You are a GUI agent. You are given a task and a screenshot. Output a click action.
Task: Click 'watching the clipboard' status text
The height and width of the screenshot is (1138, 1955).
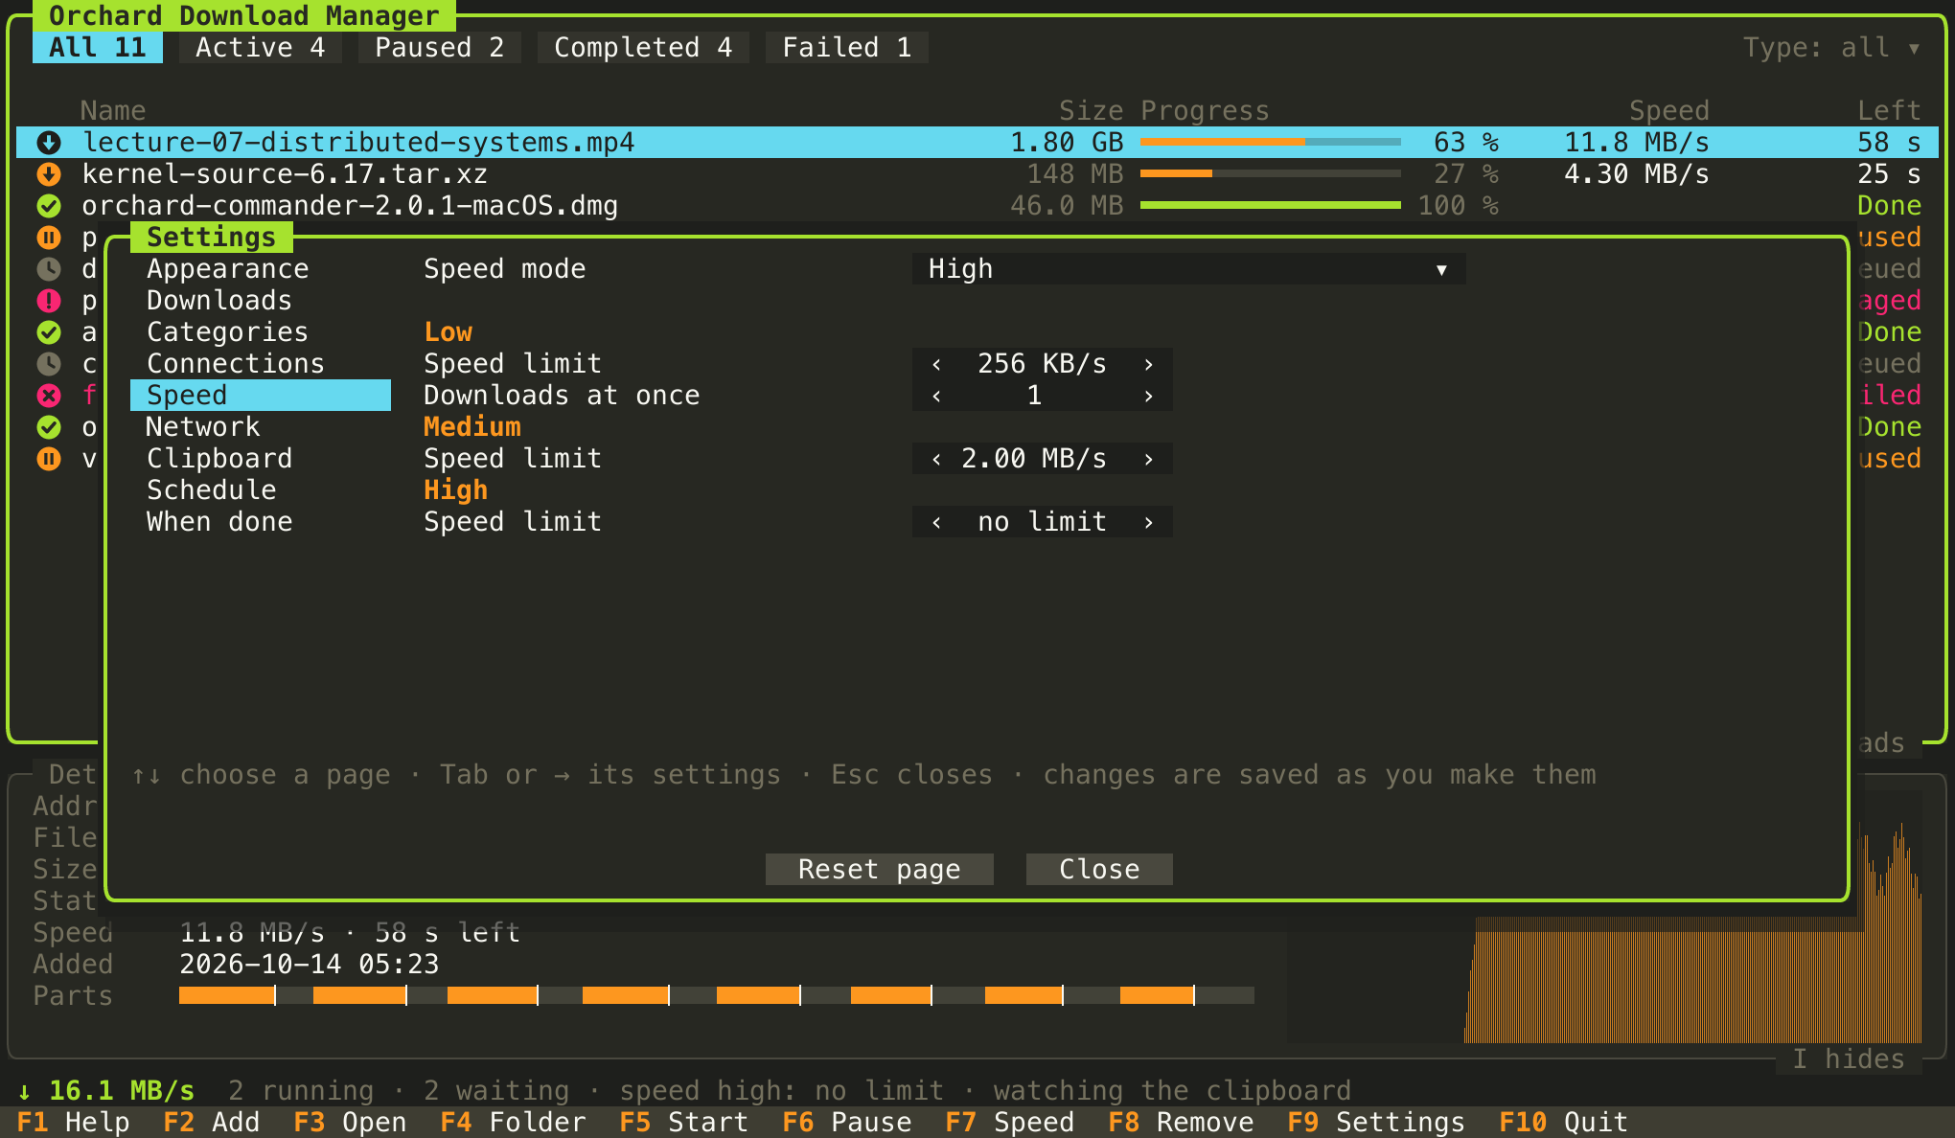pyautogui.click(x=1173, y=1091)
